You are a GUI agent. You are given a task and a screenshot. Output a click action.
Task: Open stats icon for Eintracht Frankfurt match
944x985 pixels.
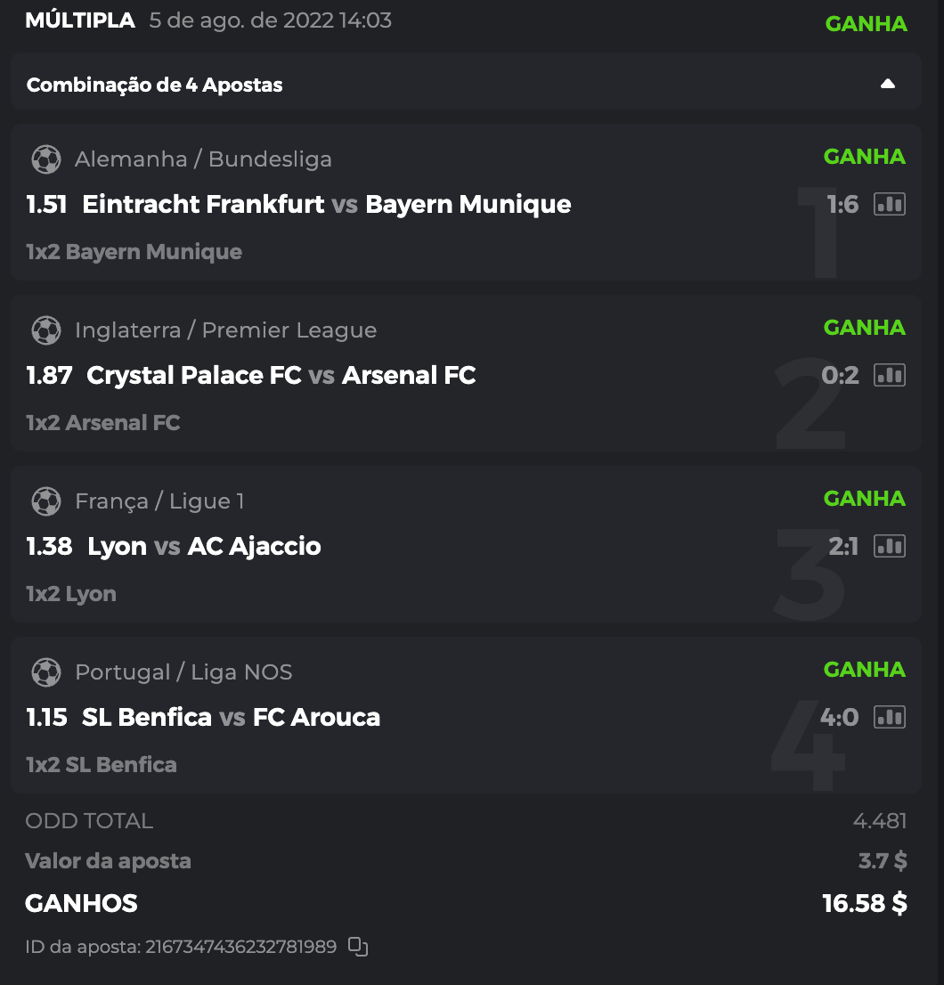point(889,204)
